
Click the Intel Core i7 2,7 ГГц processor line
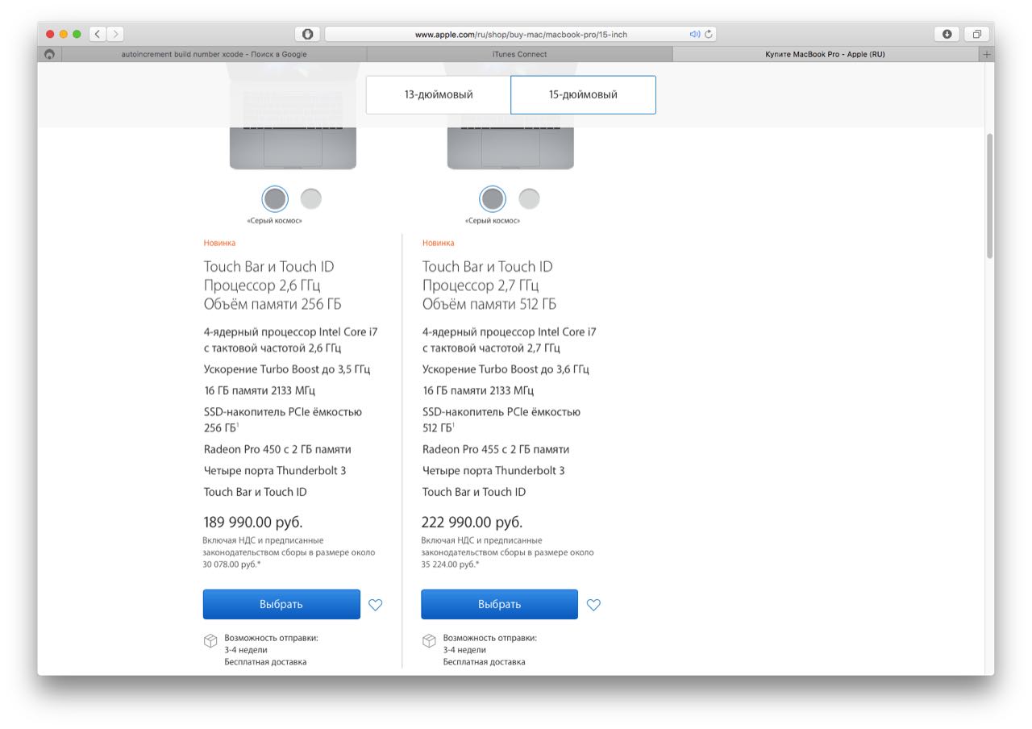(510, 340)
